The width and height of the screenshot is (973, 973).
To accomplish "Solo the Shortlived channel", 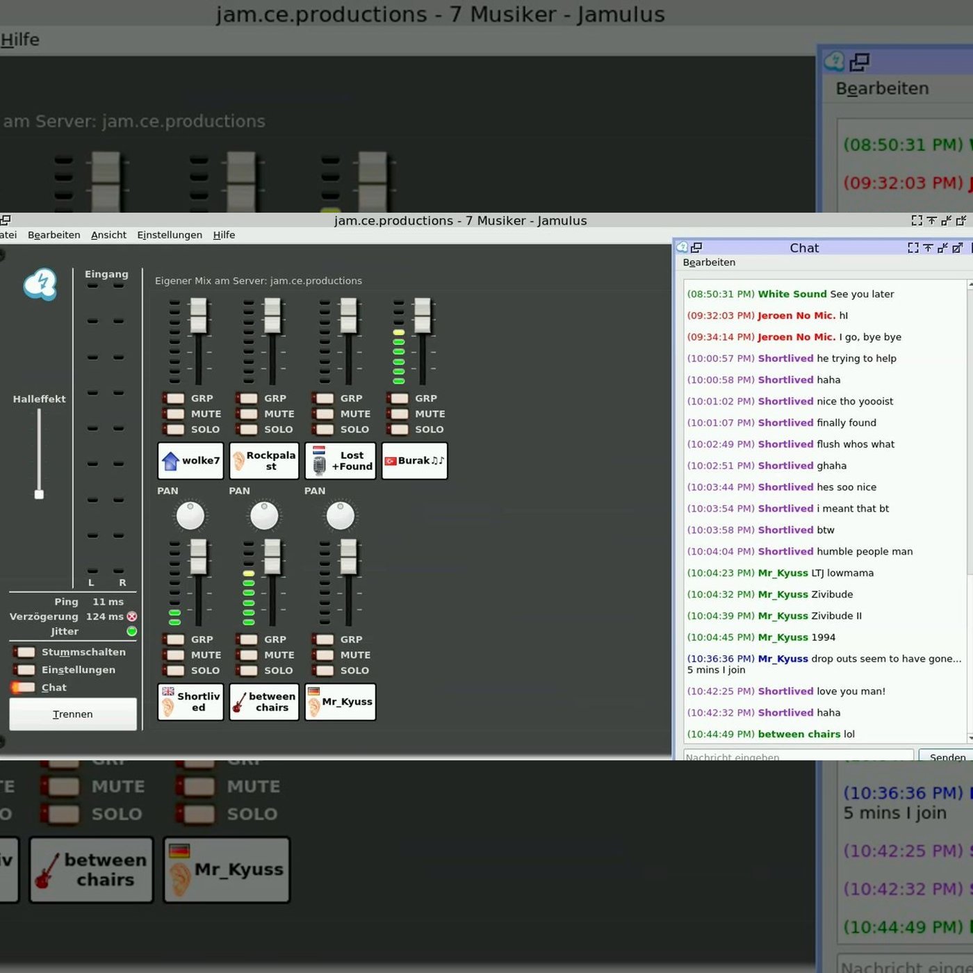I will [173, 671].
